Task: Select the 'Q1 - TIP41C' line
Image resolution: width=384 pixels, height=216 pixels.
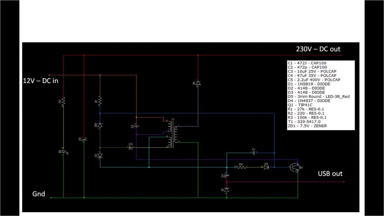Action: point(300,105)
